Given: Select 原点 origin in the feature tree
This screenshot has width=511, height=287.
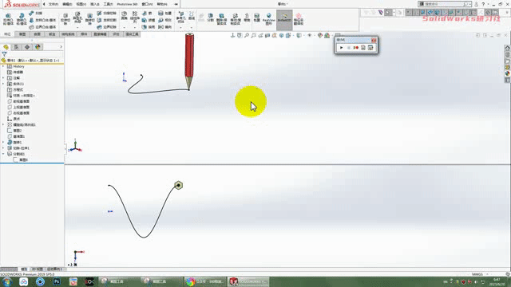Looking at the screenshot, I should [16, 119].
